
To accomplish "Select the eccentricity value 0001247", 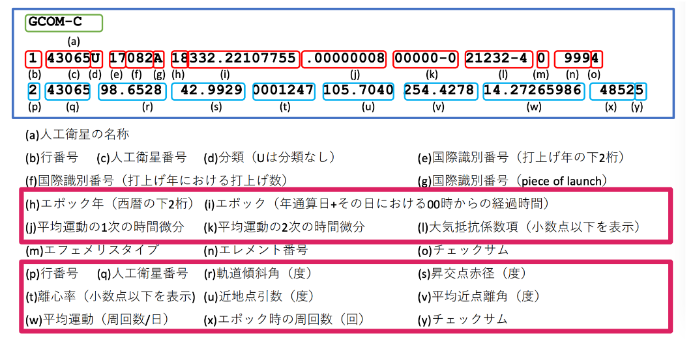I will (284, 91).
